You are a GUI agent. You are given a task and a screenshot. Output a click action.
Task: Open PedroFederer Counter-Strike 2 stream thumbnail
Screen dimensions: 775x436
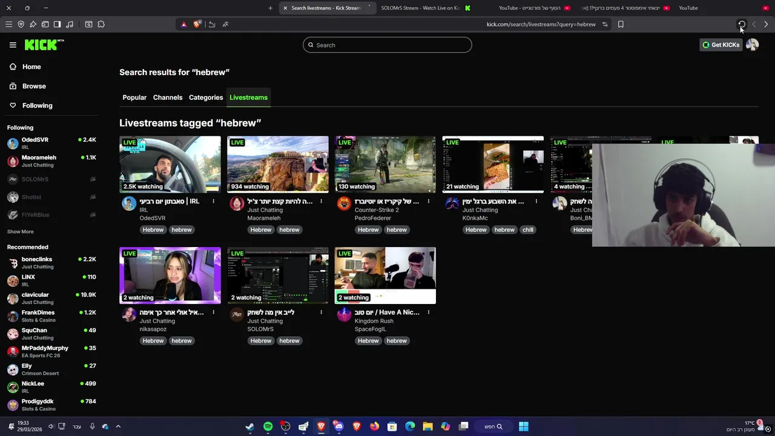385,164
